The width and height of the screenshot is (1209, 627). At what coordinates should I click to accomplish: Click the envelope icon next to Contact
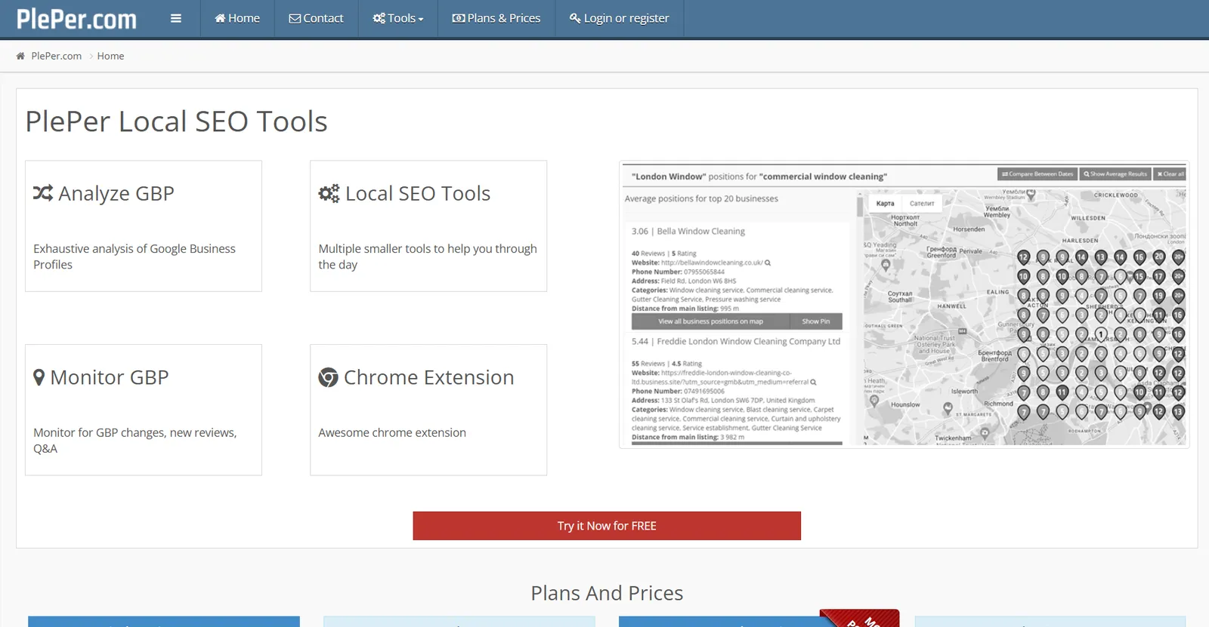[295, 18]
